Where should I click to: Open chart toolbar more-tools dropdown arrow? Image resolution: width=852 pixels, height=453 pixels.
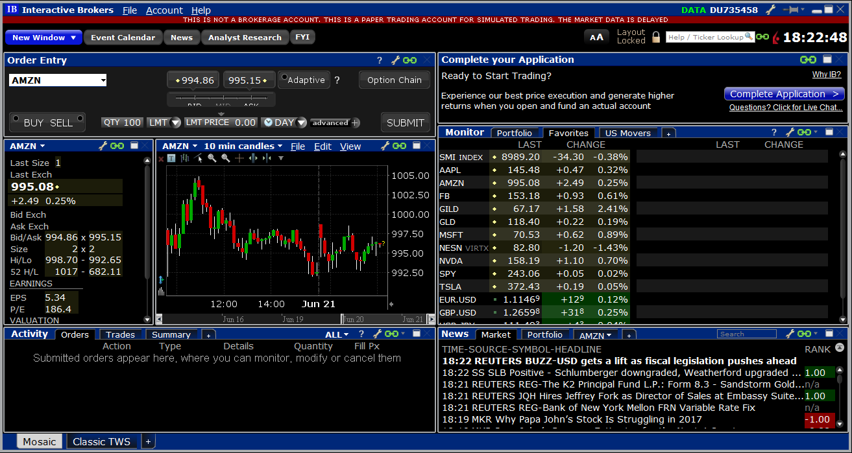pos(281,158)
